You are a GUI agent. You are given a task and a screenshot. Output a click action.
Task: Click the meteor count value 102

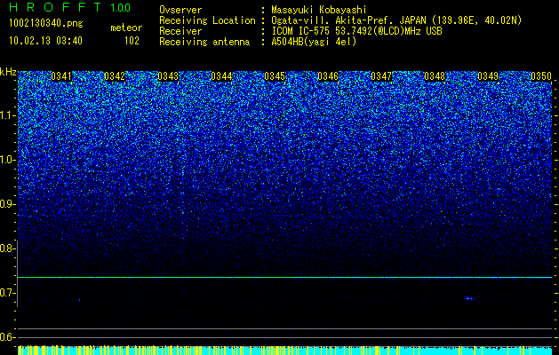(x=132, y=41)
